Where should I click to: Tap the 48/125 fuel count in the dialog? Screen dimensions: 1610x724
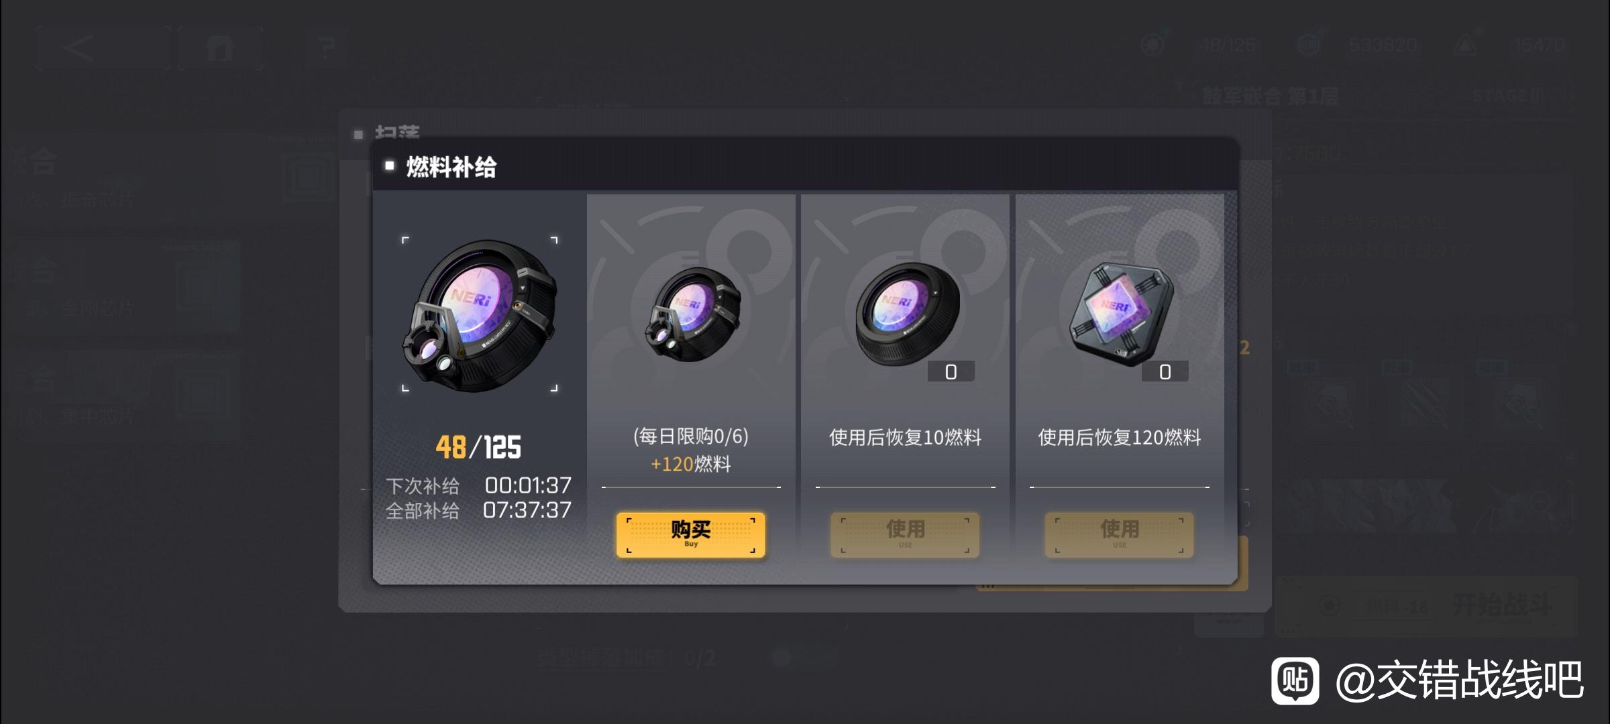[x=478, y=447]
